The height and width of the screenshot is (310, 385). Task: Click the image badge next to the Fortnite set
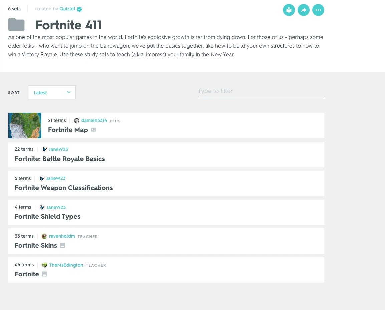click(44, 274)
